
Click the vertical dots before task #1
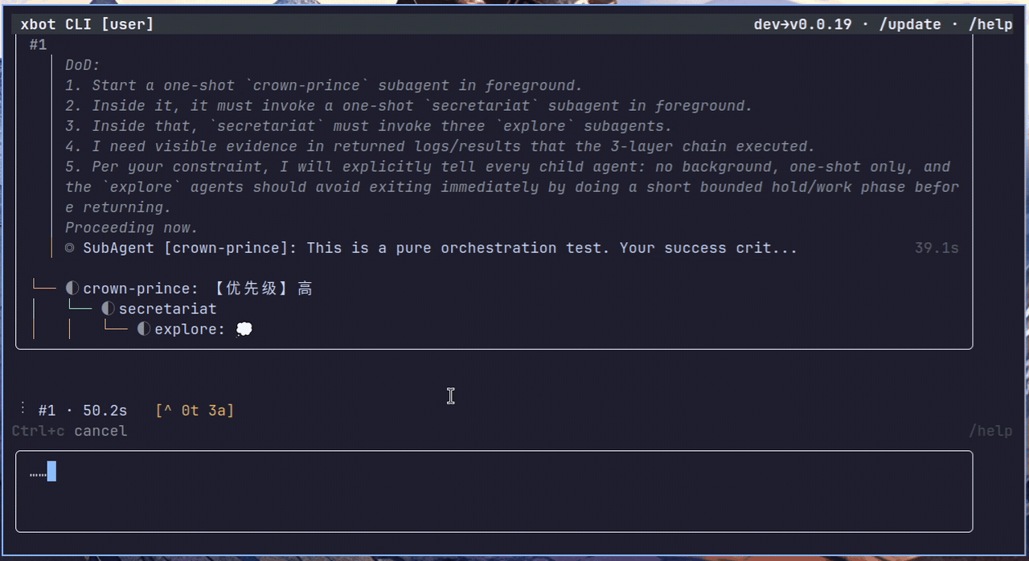pyautogui.click(x=22, y=408)
